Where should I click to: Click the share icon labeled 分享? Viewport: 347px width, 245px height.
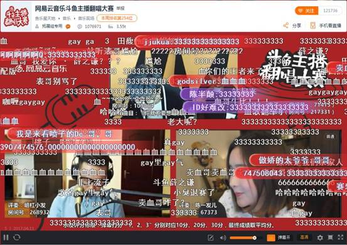[292, 26]
